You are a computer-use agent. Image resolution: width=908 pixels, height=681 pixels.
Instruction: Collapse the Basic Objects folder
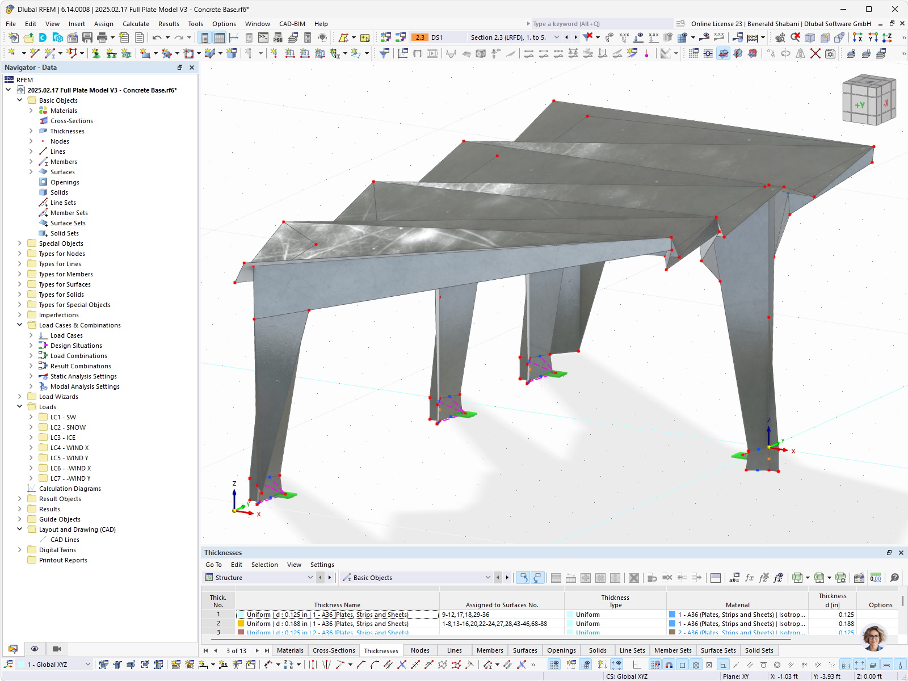pos(20,100)
